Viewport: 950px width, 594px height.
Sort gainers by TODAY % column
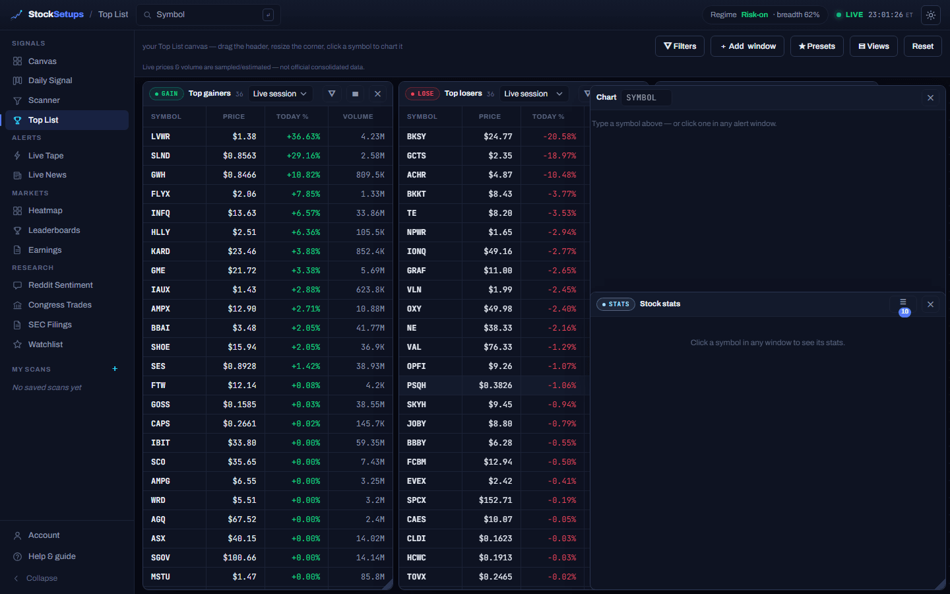coord(292,117)
